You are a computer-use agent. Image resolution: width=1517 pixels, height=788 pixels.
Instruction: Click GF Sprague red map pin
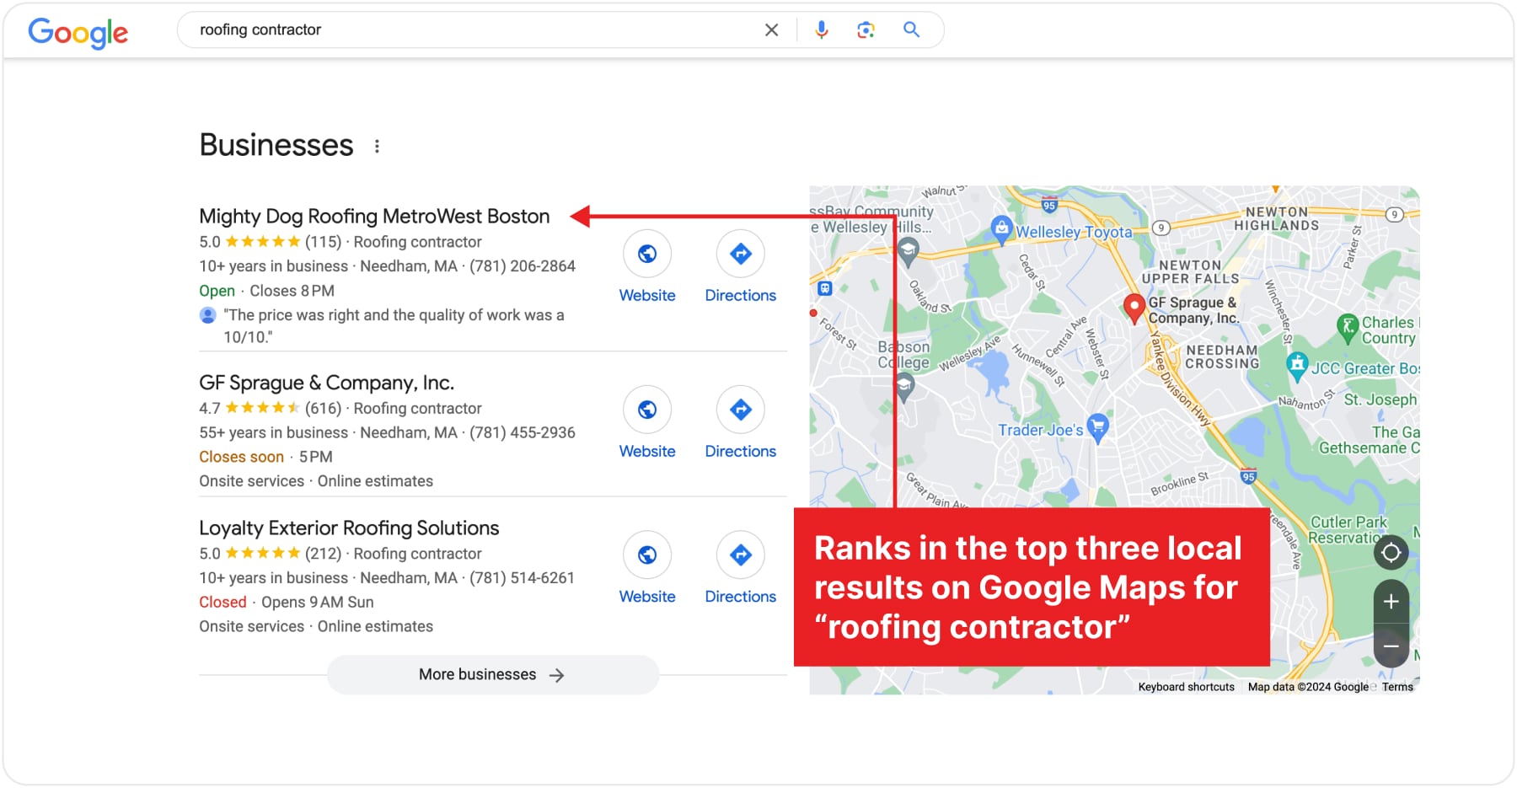[1134, 308]
